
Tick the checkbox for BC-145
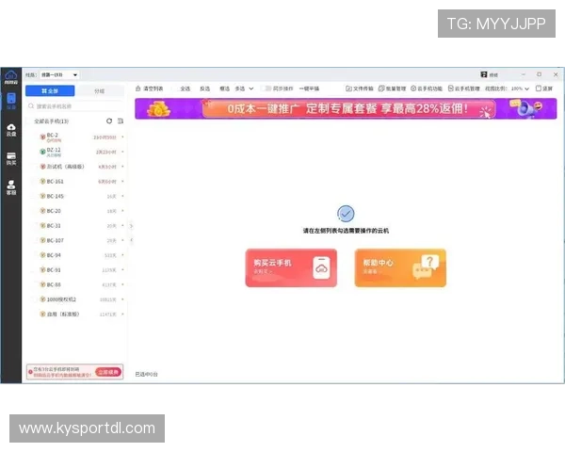tap(35, 196)
